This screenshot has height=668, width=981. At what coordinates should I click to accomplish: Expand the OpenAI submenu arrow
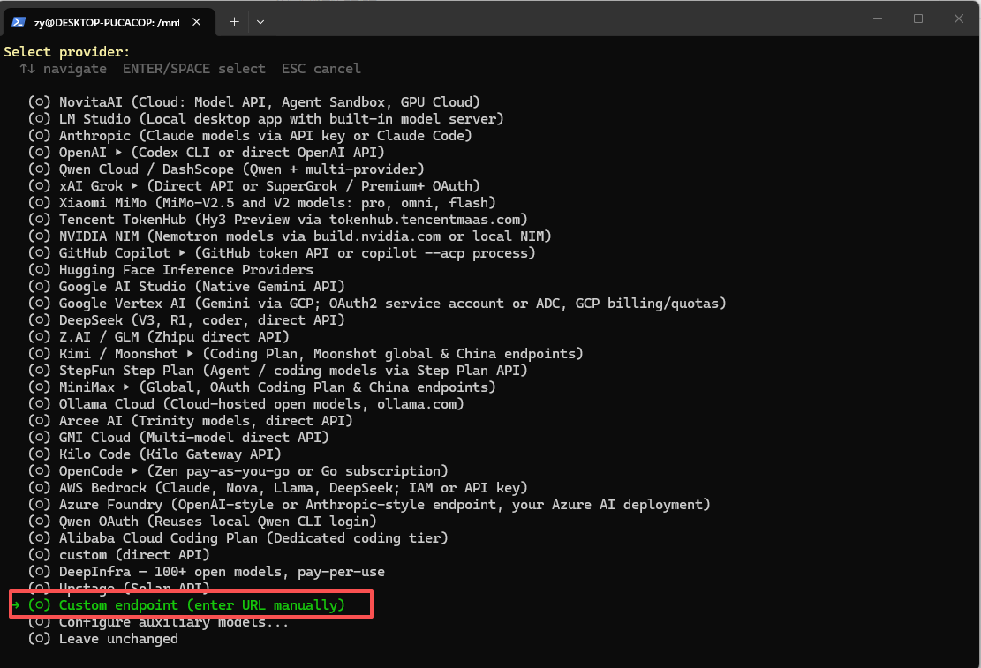point(119,153)
